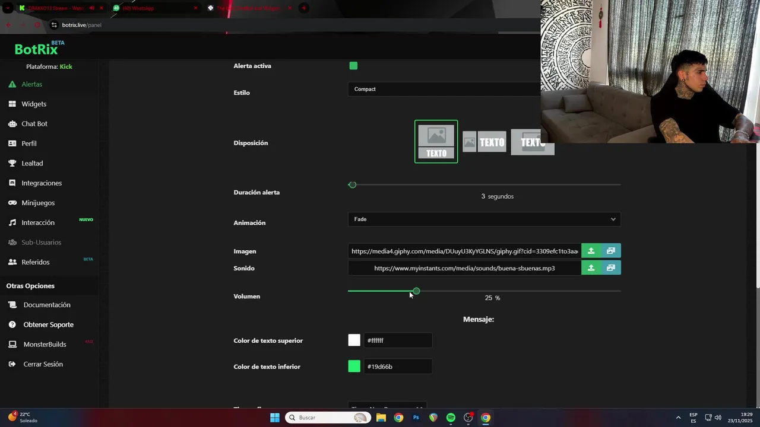Click the volume icon in system tray
This screenshot has height=427, width=760.
718,418
